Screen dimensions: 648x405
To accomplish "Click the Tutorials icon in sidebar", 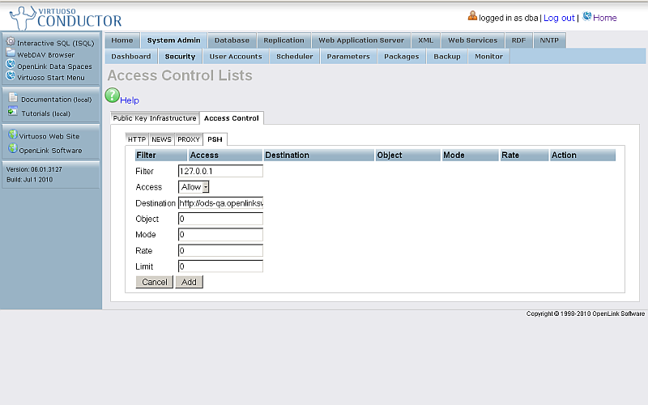I will [13, 112].
